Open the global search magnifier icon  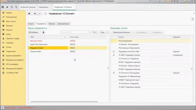[x=16, y=7]
